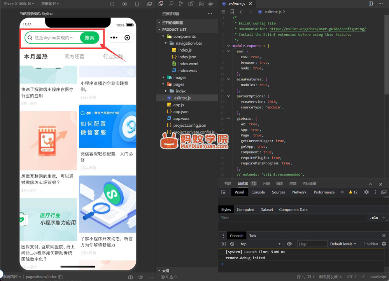Viewport: 389px width, 281px height.
Task: Open the resource manager more options ellipsis
Action: click(x=210, y=14)
